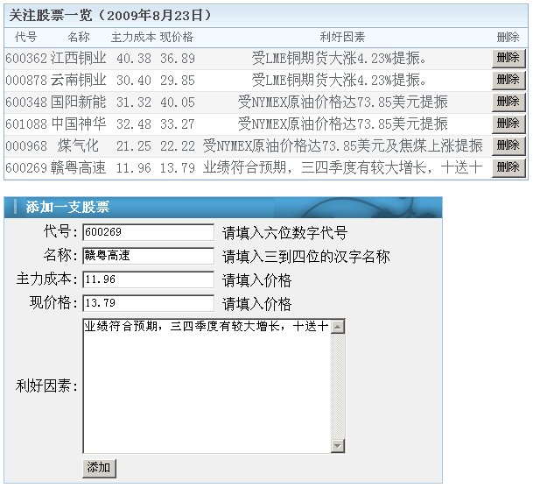Screen dimensions: 533x488
Task: Focus the 名称 input field
Action: pos(148,256)
